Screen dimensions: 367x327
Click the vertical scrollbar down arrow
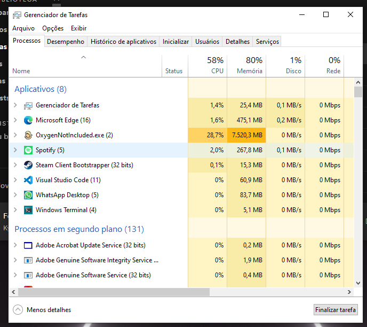coord(358,283)
